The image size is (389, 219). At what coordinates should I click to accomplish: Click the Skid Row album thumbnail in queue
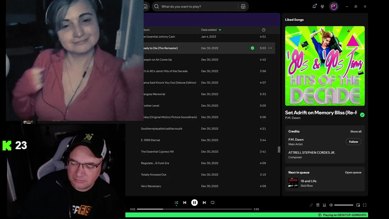click(293, 183)
